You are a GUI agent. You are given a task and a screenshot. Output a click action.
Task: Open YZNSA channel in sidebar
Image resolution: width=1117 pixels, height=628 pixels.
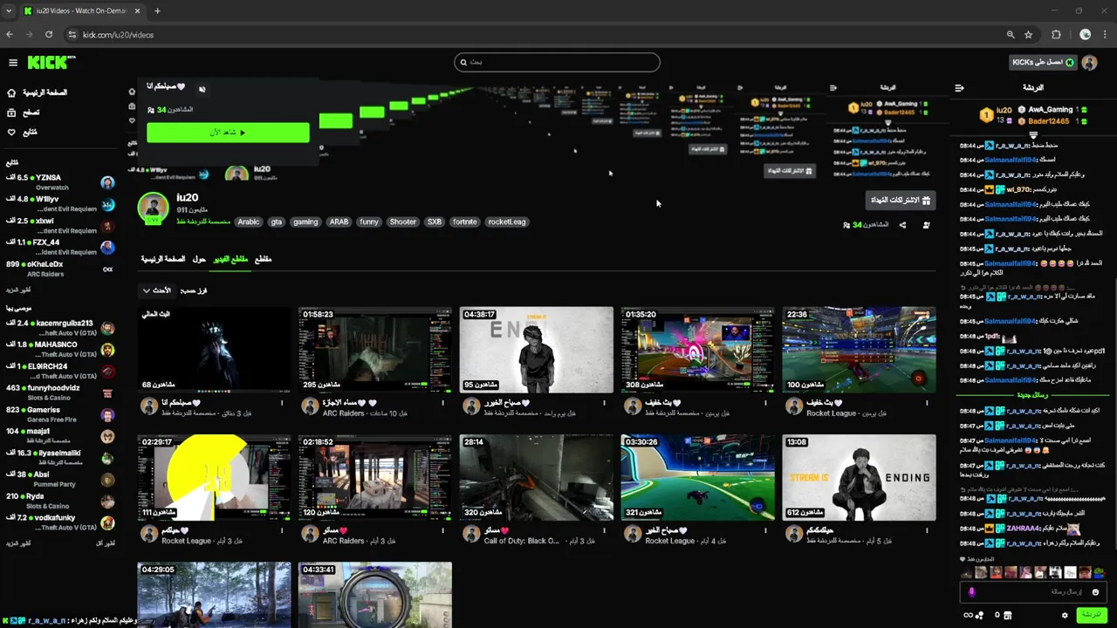60,182
